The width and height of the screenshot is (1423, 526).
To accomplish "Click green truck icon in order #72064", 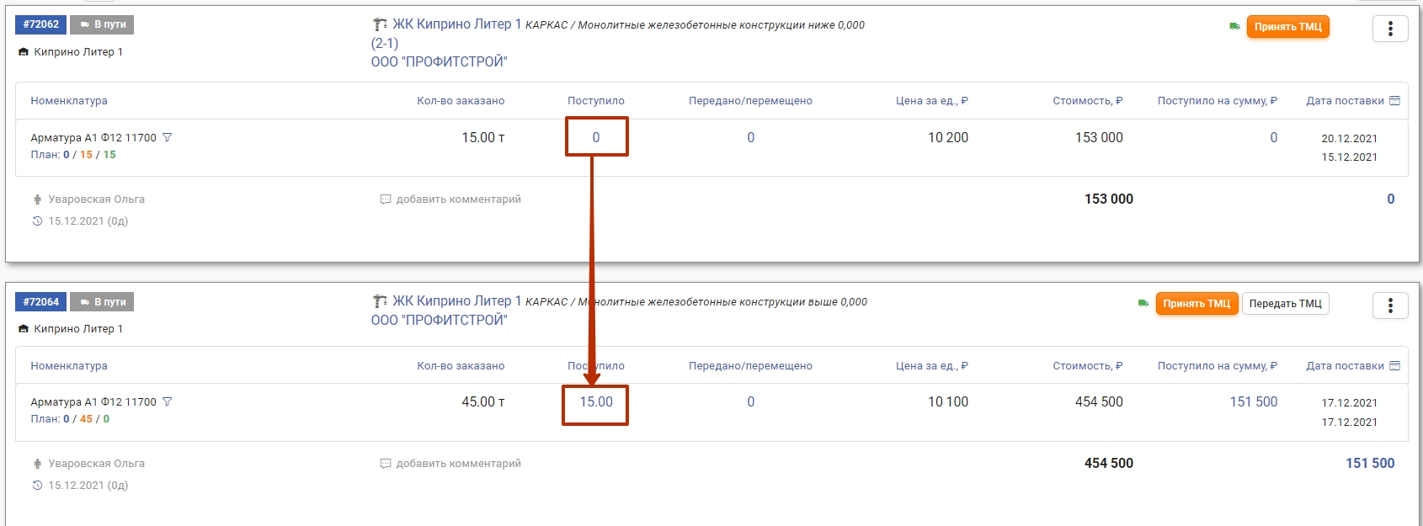I will click(x=1143, y=304).
